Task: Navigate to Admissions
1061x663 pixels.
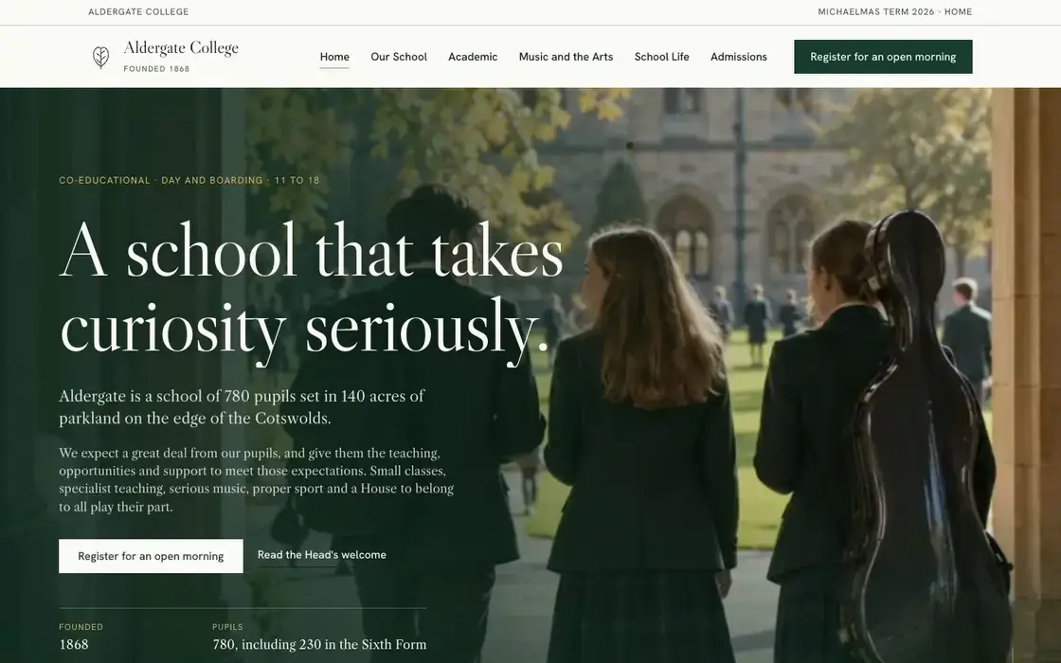Action: [x=738, y=57]
